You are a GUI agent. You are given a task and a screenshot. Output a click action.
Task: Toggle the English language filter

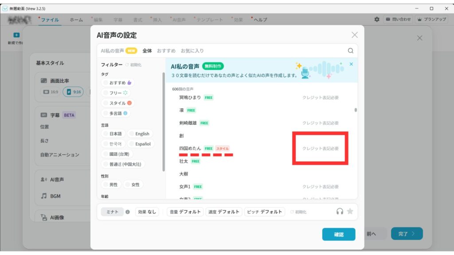click(140, 134)
